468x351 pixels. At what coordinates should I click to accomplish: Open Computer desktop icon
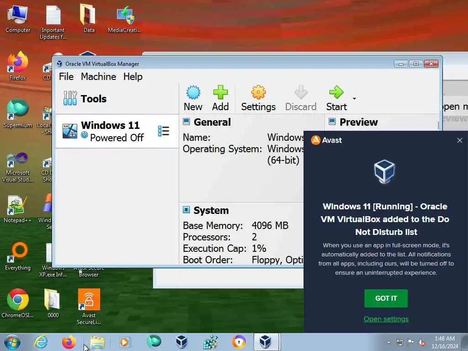[18, 19]
